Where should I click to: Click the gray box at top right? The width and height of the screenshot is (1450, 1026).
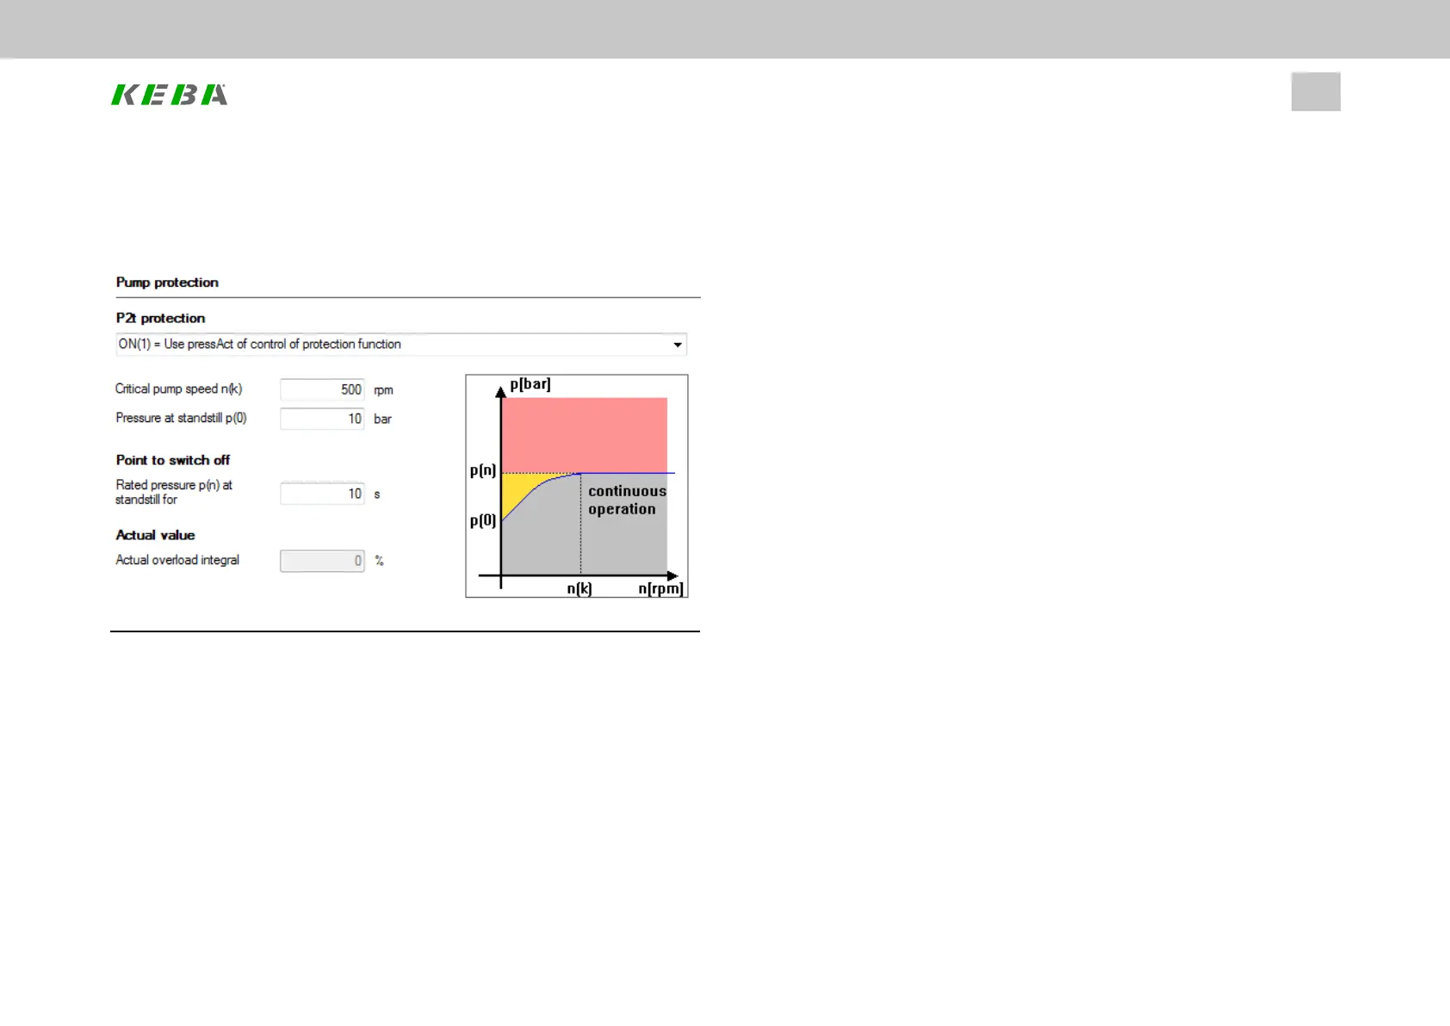point(1316,91)
